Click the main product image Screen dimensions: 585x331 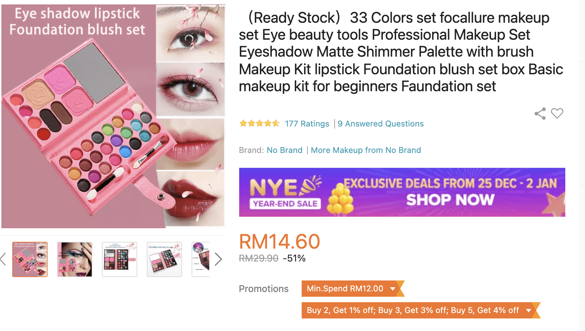coord(113,116)
